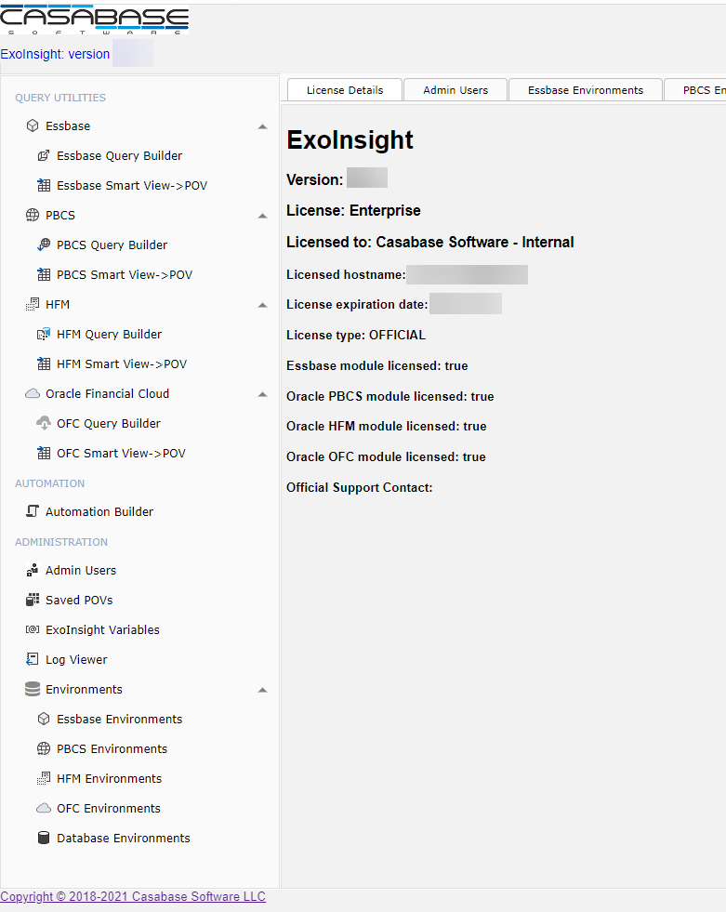Click the OFC Query Builder cloud icon
The image size is (726, 912).
tap(44, 423)
